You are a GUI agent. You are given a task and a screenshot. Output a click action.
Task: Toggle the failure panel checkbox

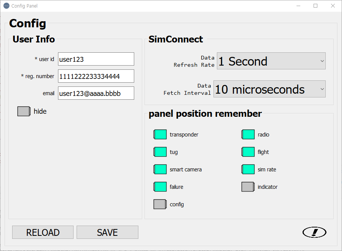point(160,187)
